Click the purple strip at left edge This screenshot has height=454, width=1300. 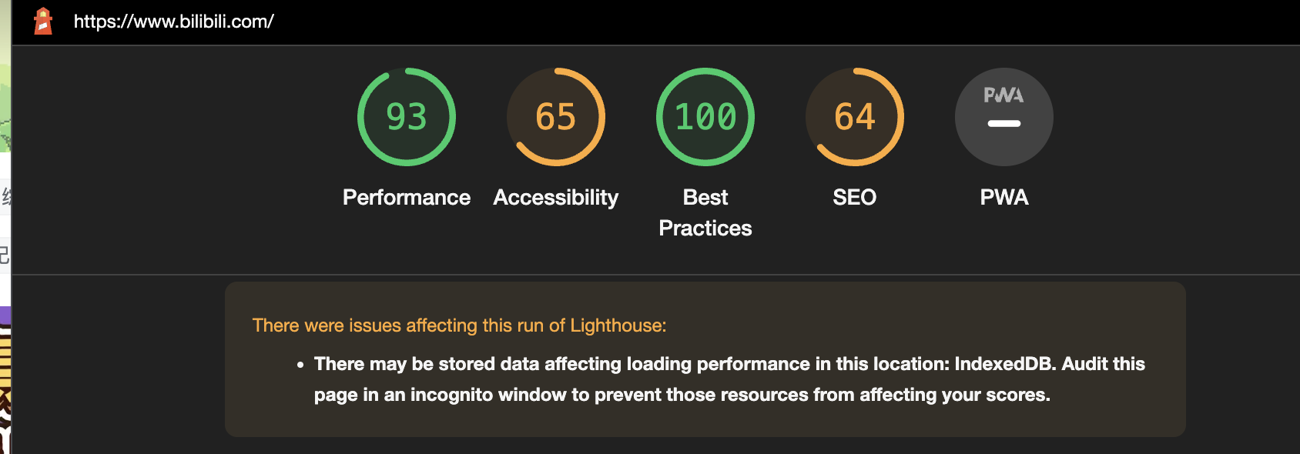click(5, 315)
